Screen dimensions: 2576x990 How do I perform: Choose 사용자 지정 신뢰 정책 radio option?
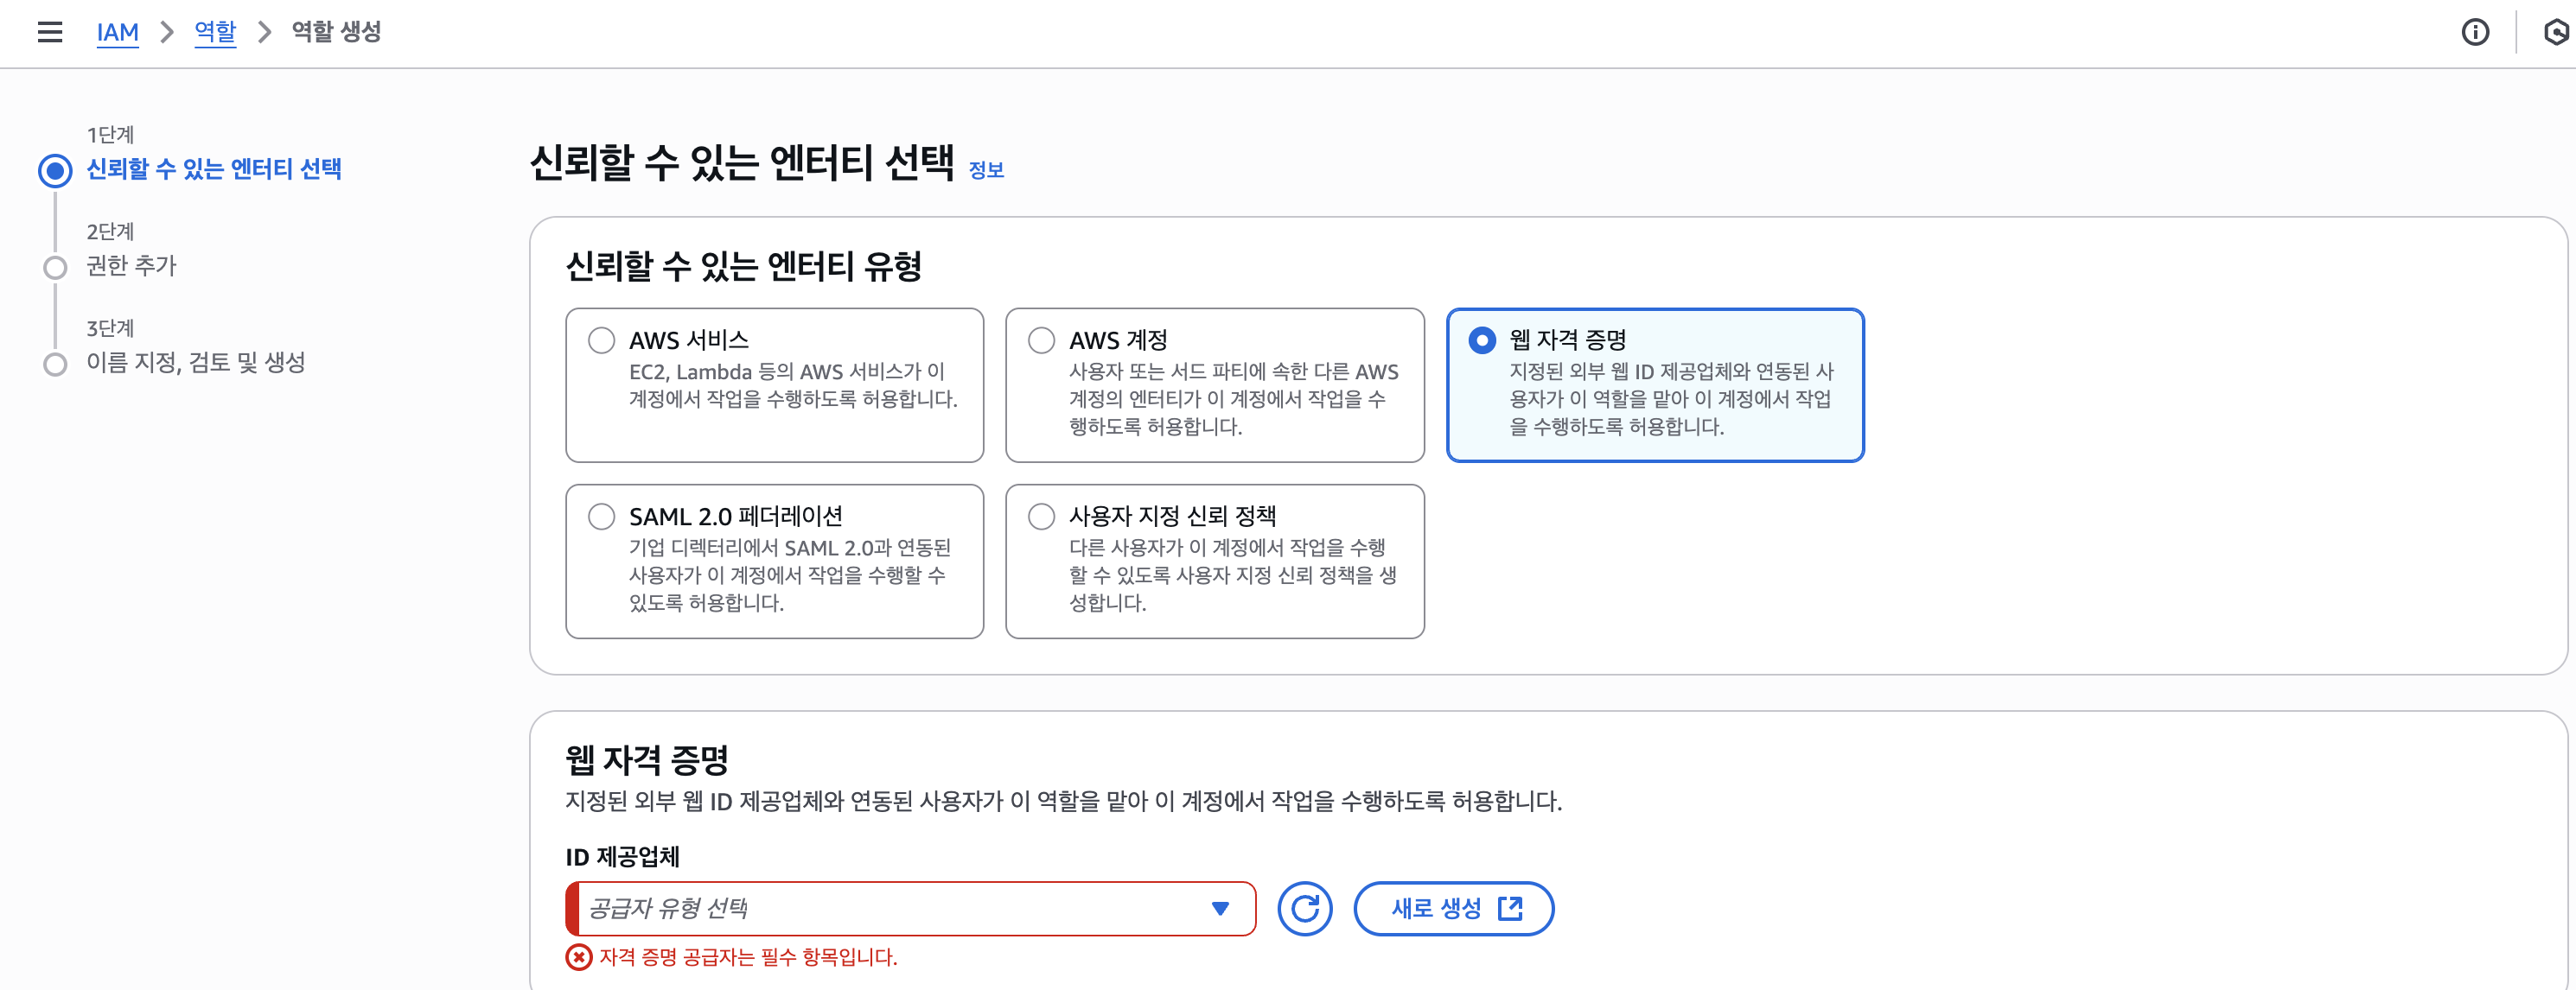(x=1041, y=517)
